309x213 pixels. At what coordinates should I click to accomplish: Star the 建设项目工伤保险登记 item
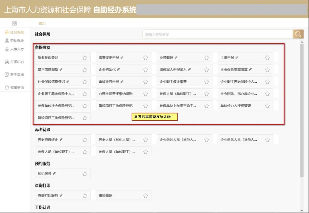click(x=146, y=106)
